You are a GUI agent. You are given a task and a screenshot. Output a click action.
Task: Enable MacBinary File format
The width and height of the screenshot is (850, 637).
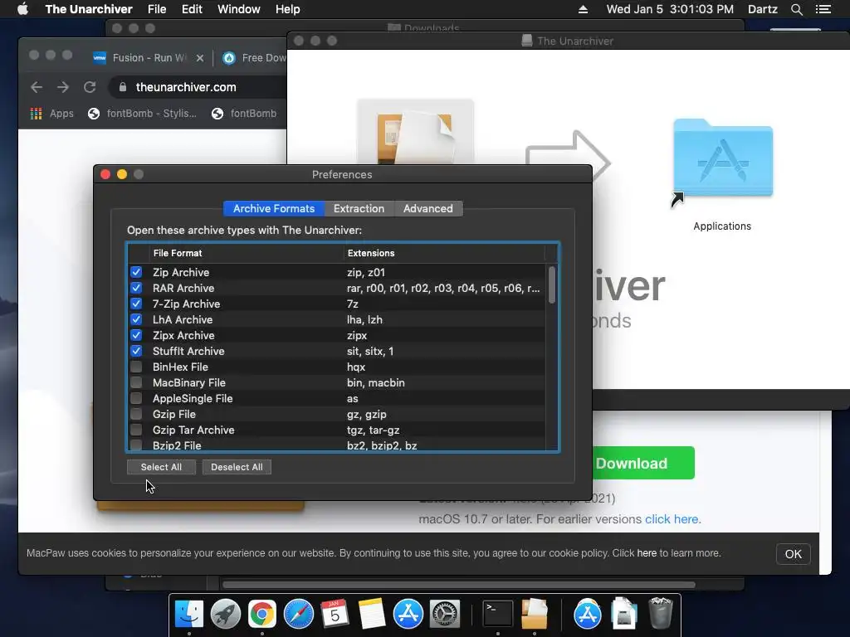click(x=136, y=382)
